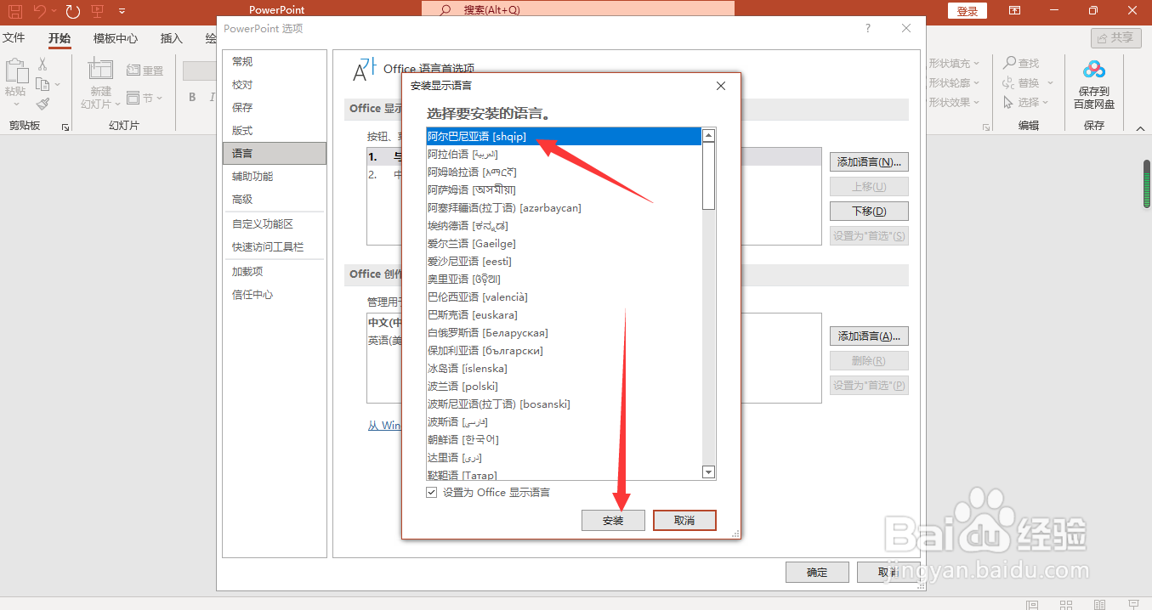This screenshot has width=1152, height=610.
Task: Open the 形状效果 dropdown
Action: click(954, 102)
